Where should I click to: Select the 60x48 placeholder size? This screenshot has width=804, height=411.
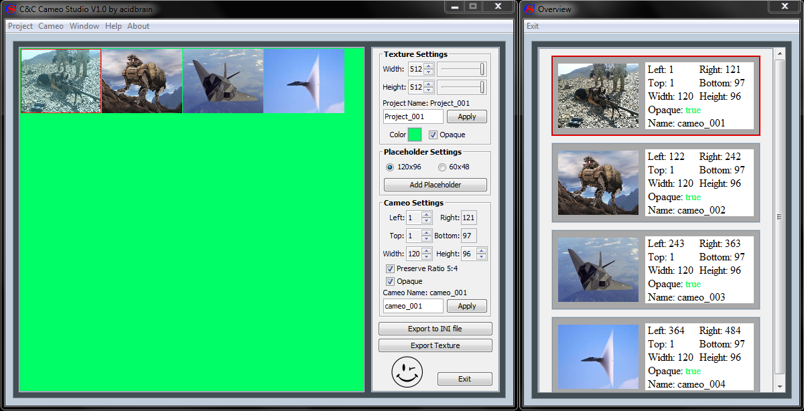coord(442,167)
